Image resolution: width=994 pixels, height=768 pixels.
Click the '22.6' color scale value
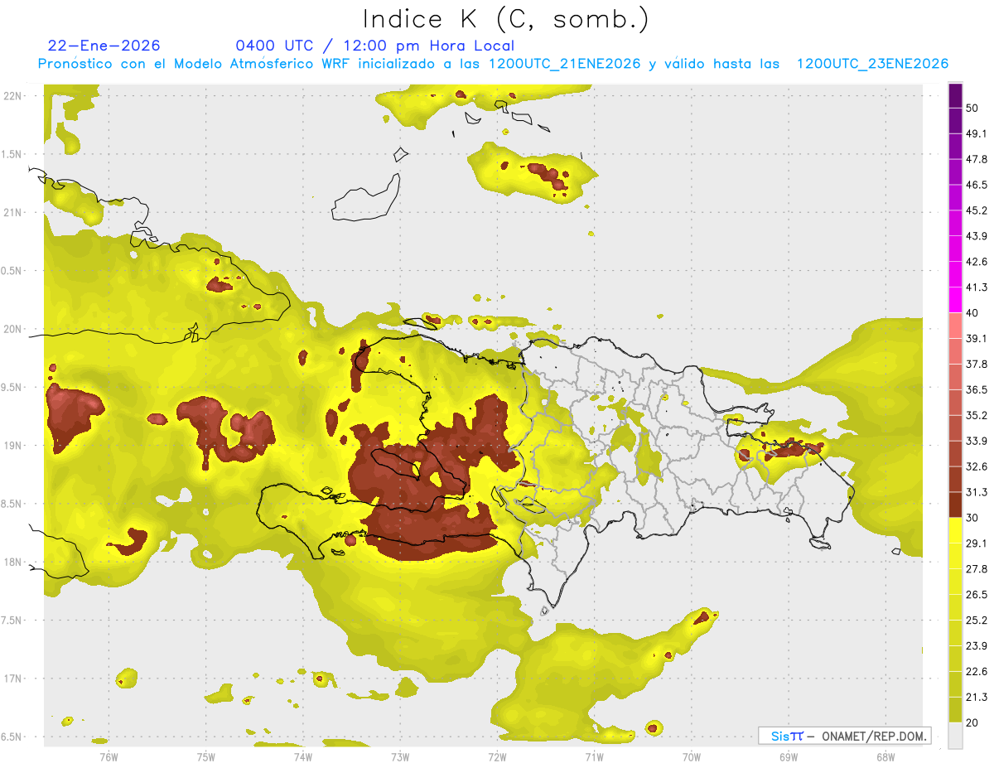pos(977,672)
